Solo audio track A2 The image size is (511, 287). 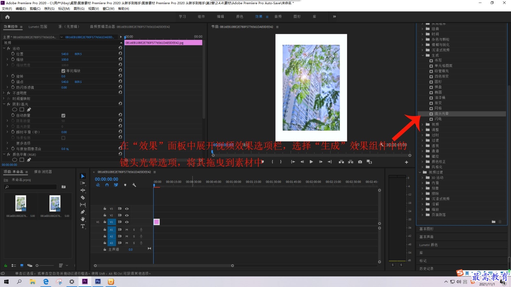[134, 236]
